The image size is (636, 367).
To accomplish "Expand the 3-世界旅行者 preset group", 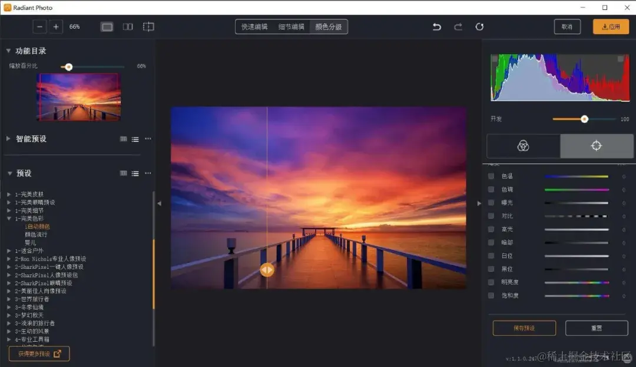I will click(x=8, y=299).
